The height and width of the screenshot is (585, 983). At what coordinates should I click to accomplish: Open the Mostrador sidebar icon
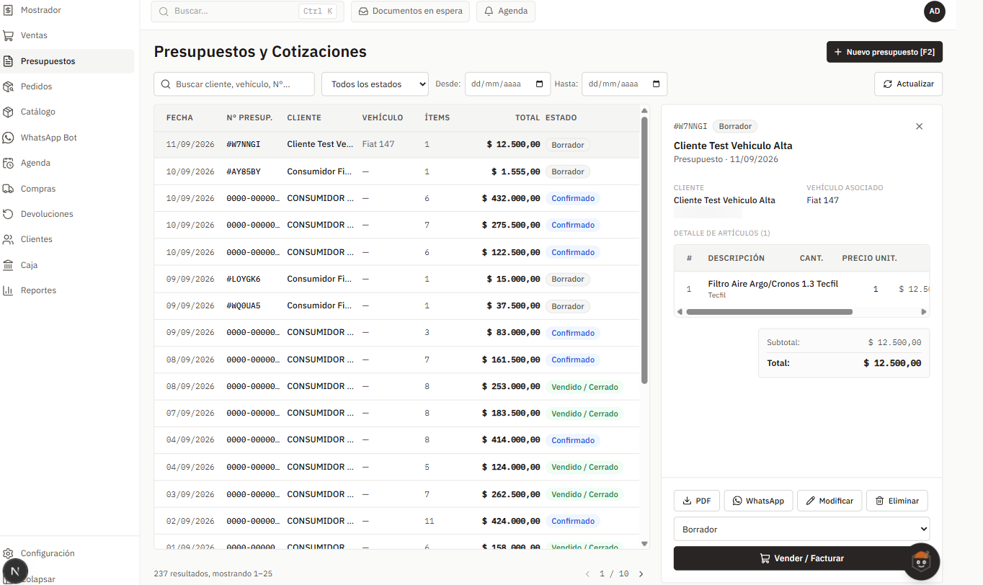tap(8, 10)
